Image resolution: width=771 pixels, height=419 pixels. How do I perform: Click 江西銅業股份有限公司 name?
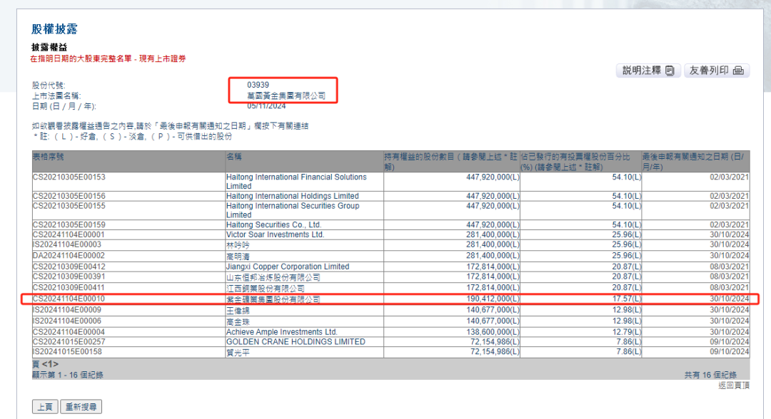(265, 288)
